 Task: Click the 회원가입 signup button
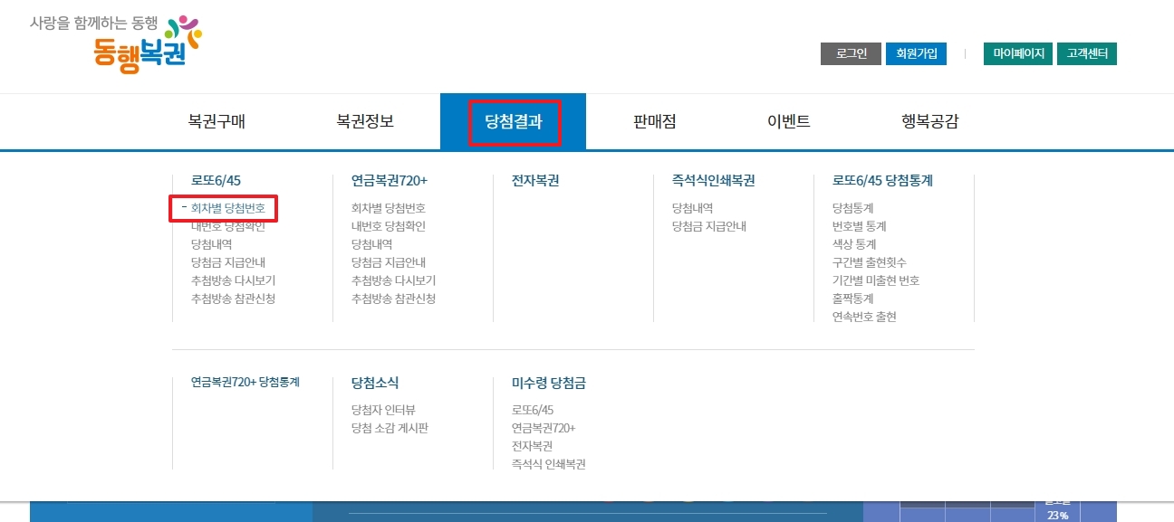click(916, 53)
